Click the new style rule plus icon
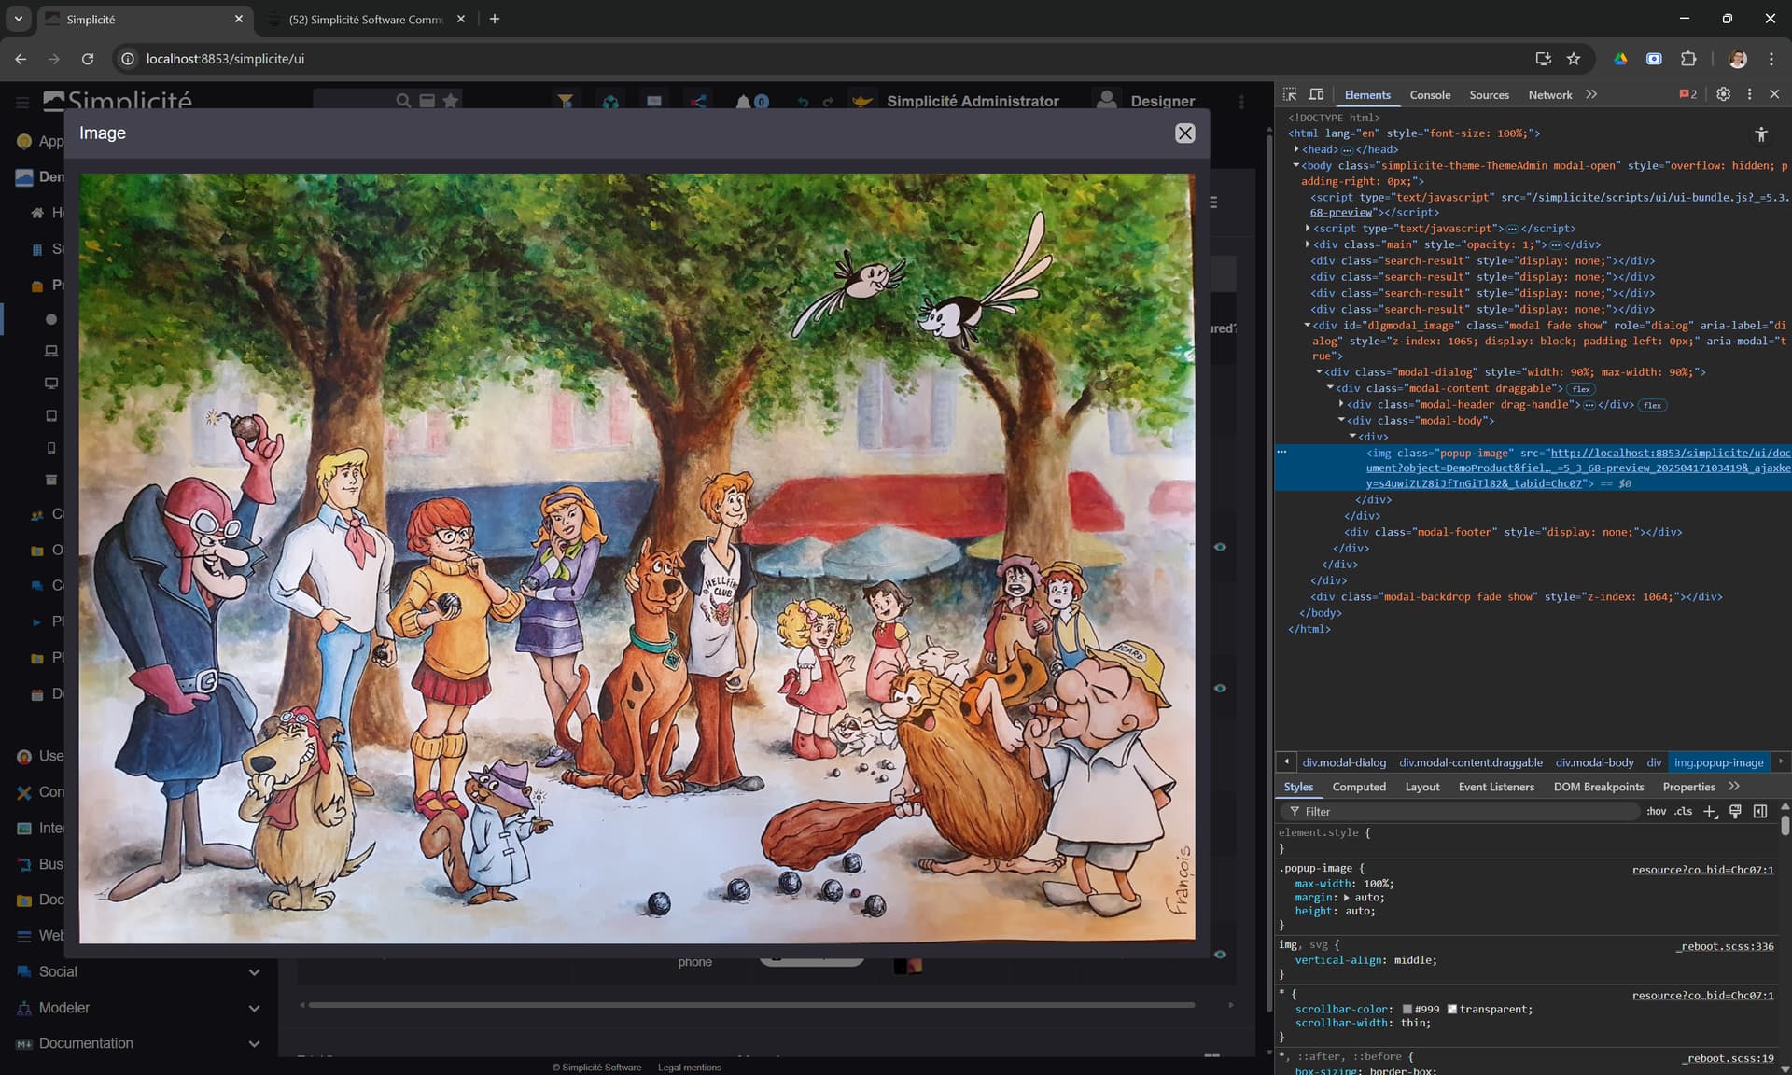Image resolution: width=1792 pixels, height=1075 pixels. (x=1710, y=812)
